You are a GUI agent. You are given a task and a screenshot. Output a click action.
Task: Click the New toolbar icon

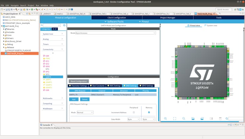click(x=2, y=9)
